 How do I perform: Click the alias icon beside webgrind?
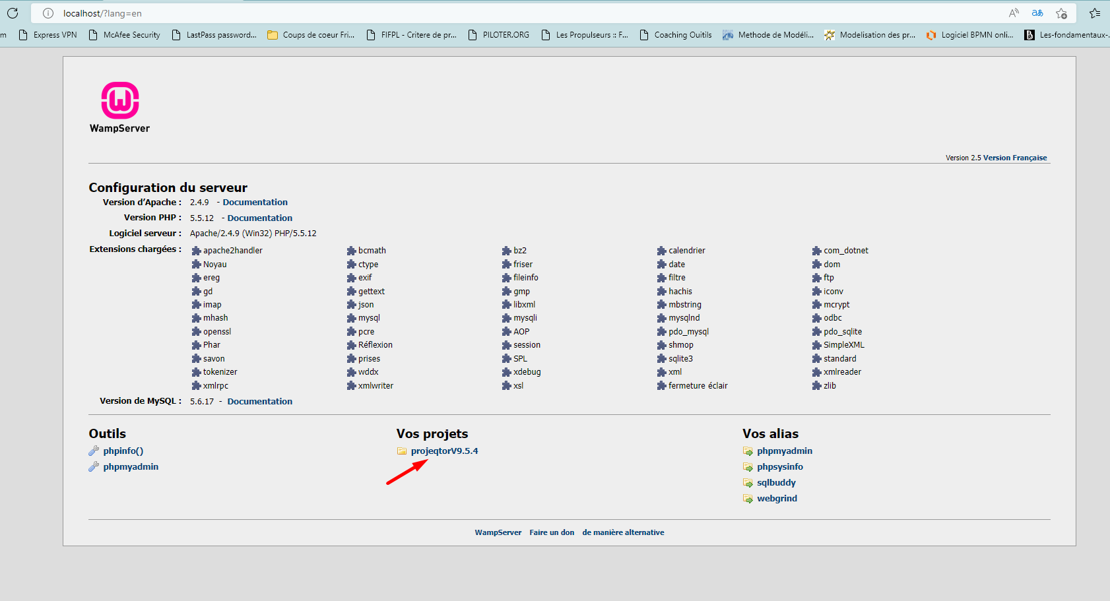pos(748,499)
